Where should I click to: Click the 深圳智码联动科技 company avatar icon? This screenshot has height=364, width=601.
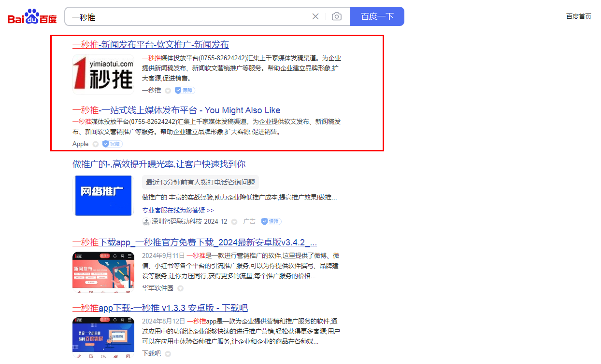coord(146,222)
